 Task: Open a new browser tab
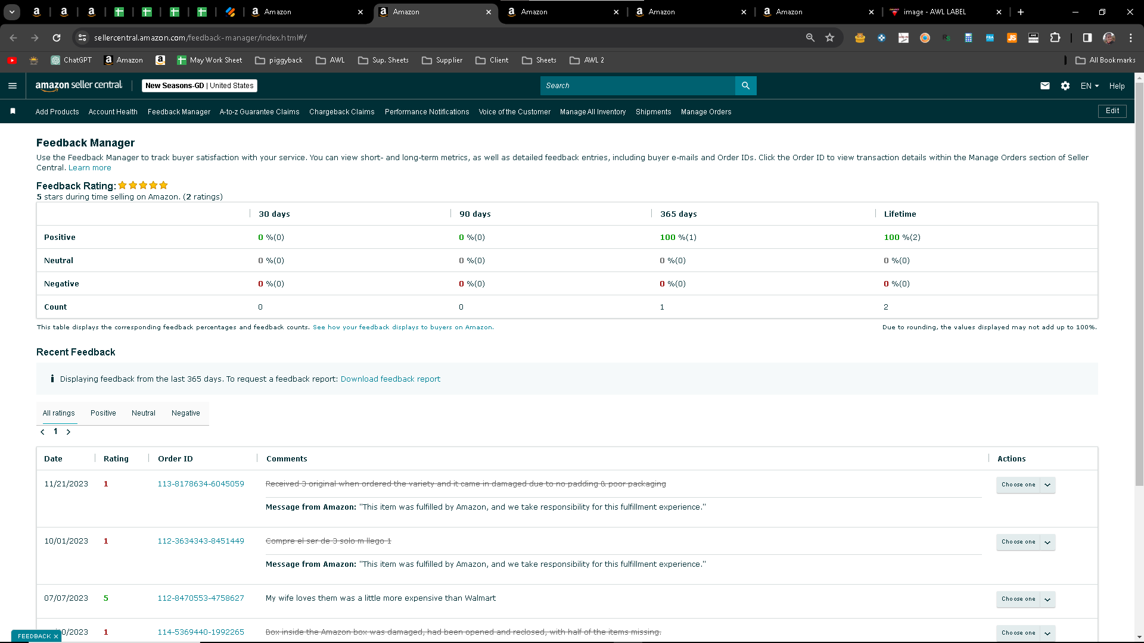pyautogui.click(x=1021, y=12)
